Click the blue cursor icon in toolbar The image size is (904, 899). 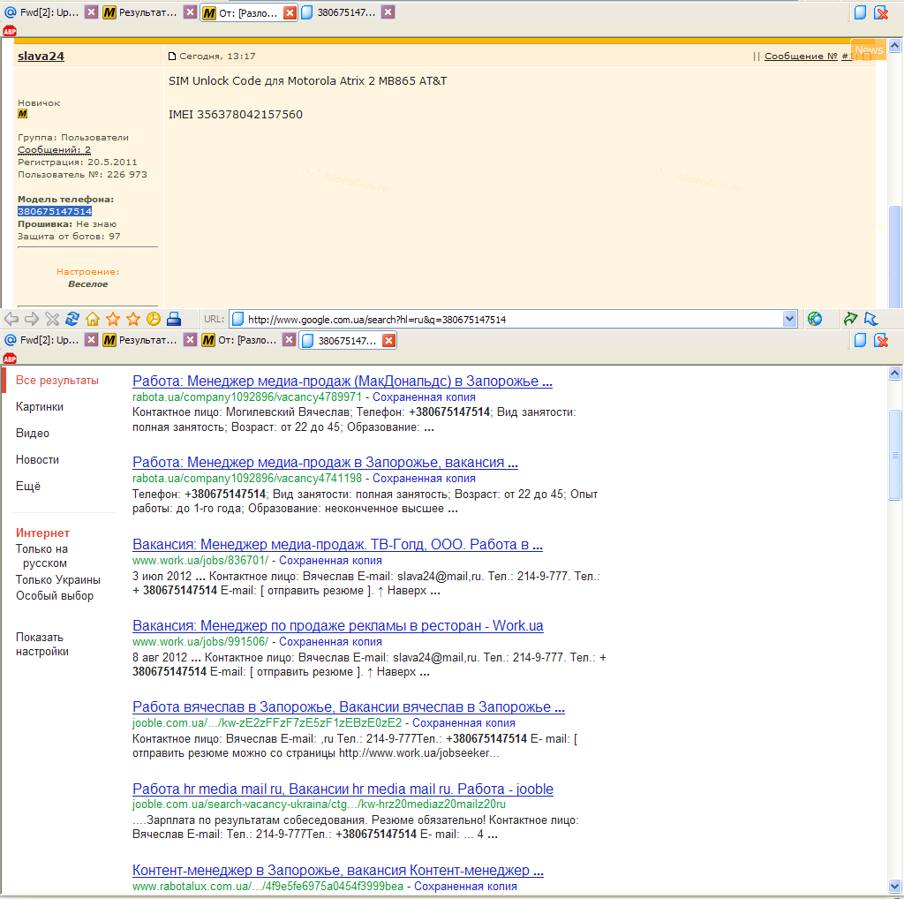[x=870, y=319]
